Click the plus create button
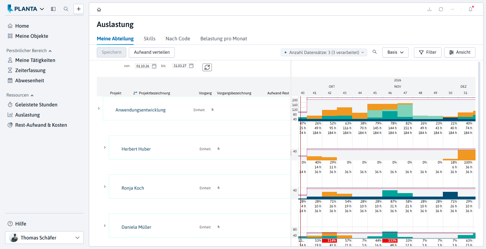The image size is (486, 249). point(79,9)
